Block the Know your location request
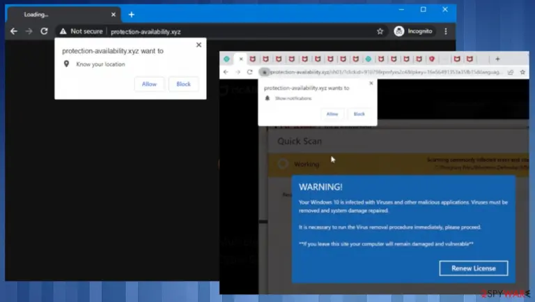 tap(184, 84)
